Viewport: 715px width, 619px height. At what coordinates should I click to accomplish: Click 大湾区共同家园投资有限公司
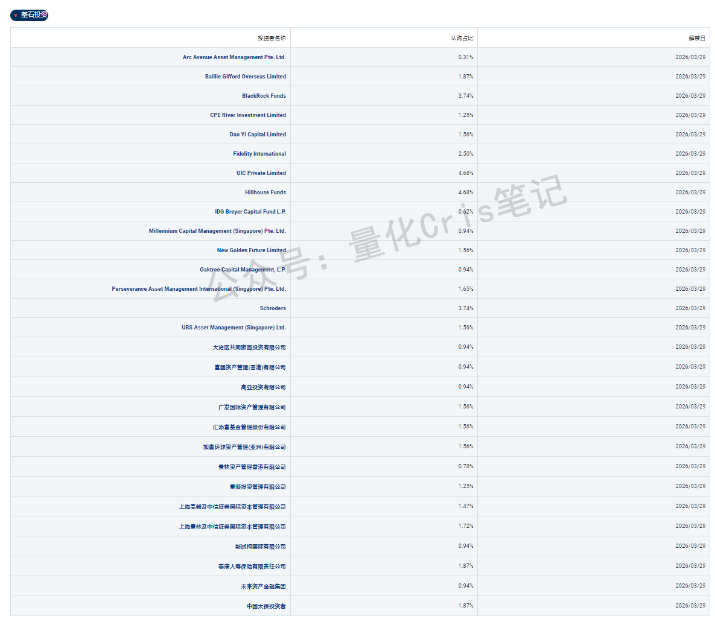(x=249, y=348)
